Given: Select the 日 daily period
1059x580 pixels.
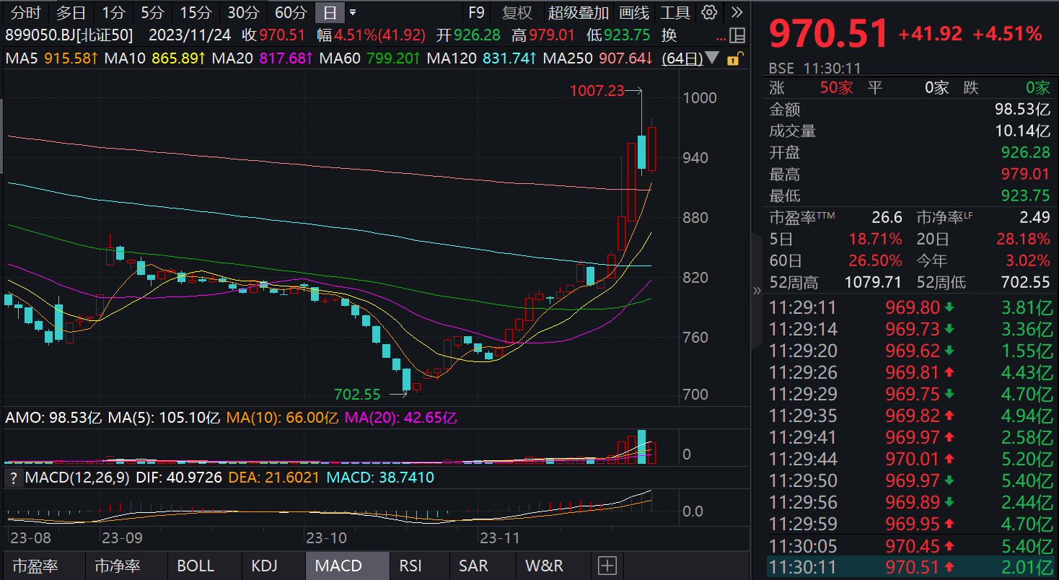Looking at the screenshot, I should (330, 12).
